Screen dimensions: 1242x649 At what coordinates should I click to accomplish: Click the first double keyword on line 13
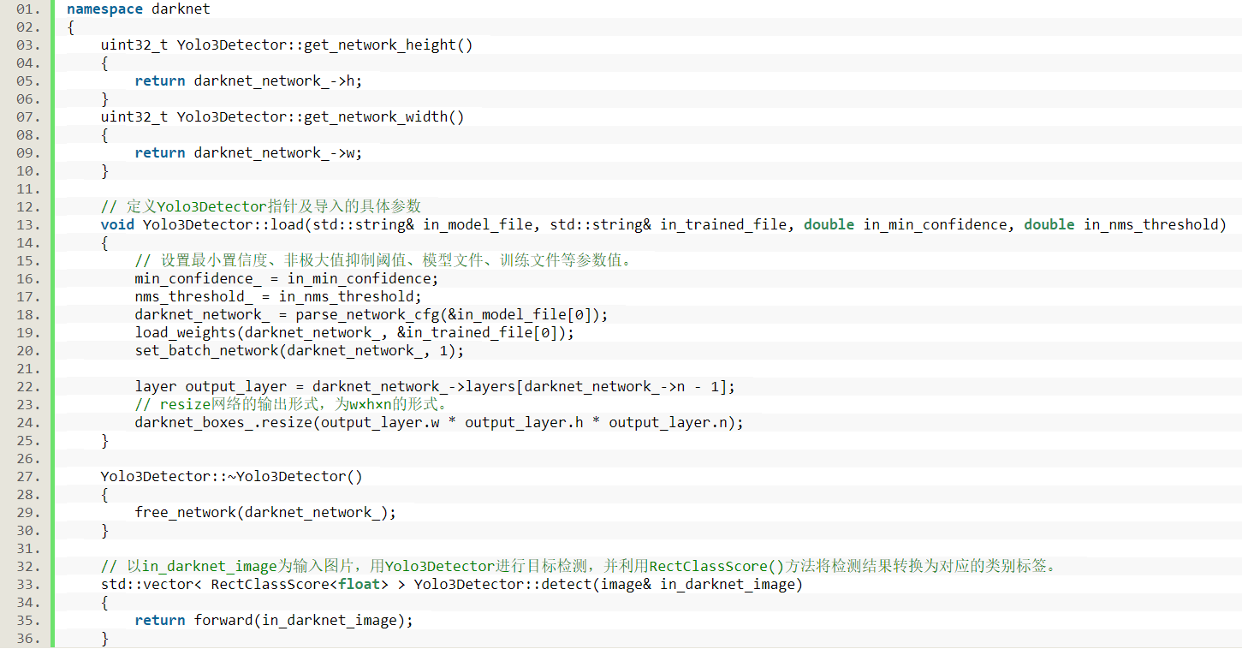pos(828,223)
